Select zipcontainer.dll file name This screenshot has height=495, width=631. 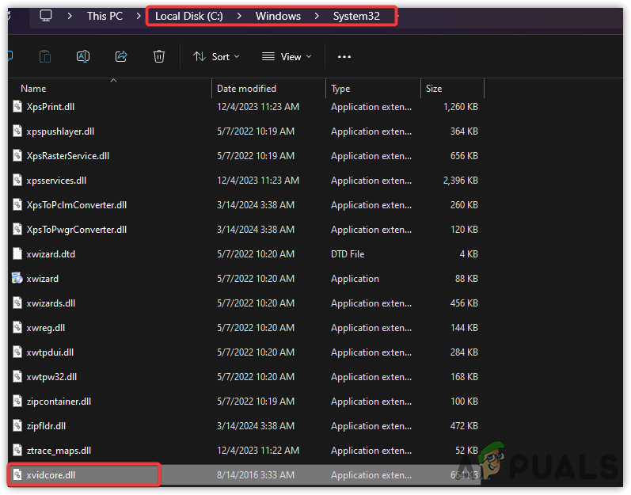59,402
